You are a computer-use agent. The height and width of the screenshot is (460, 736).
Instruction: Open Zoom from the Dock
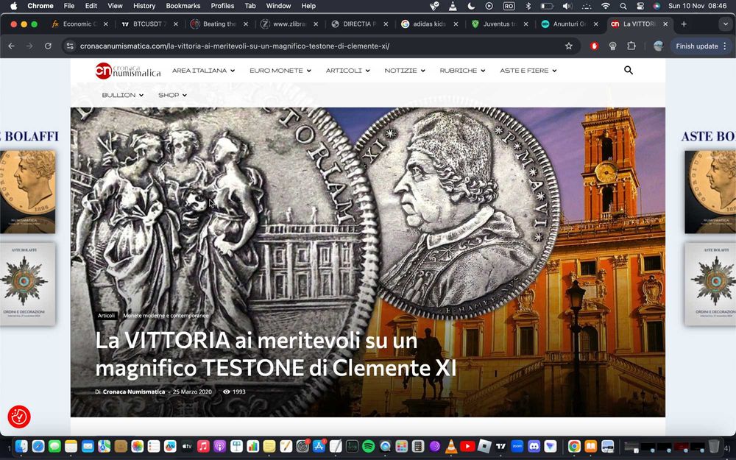[517, 447]
